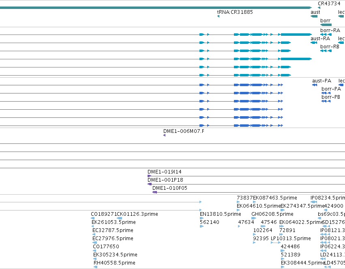Select the aust-PA protein feature

click(x=315, y=85)
